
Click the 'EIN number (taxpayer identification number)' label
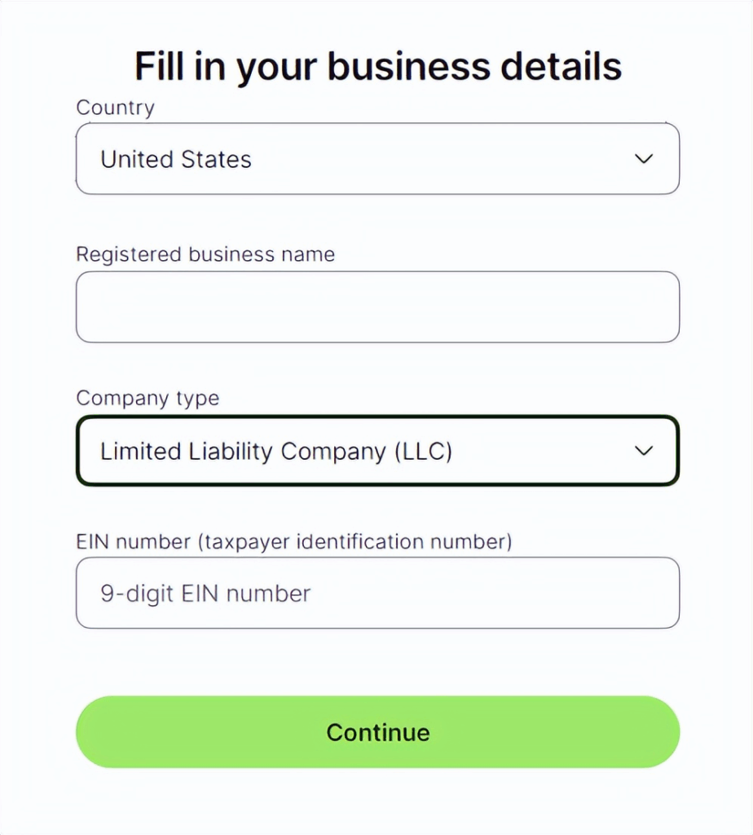click(294, 541)
